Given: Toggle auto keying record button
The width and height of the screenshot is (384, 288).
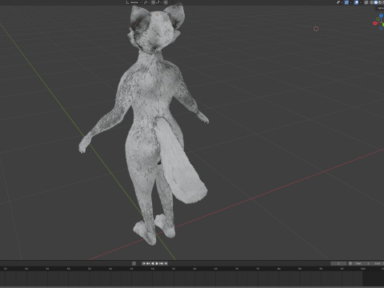Looking at the screenshot, I should tap(134, 263).
